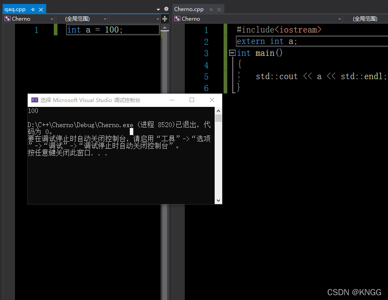The image size is (388, 300).
Task: Open empty member dropdown in qaq.cpp editor
Action: 135,19
